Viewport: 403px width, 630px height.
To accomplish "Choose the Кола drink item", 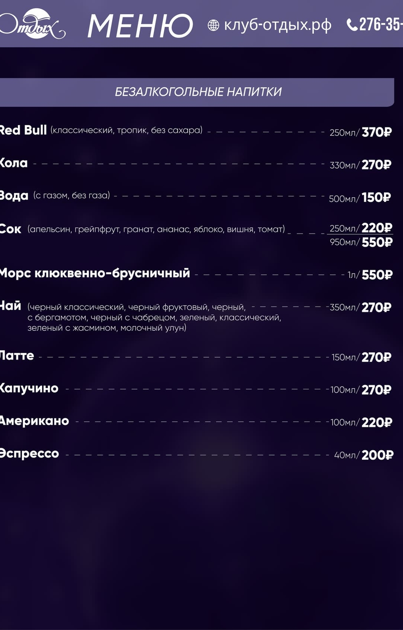I will [x=13, y=163].
